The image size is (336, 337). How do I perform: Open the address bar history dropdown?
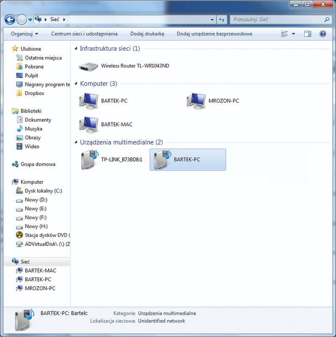(x=212, y=20)
